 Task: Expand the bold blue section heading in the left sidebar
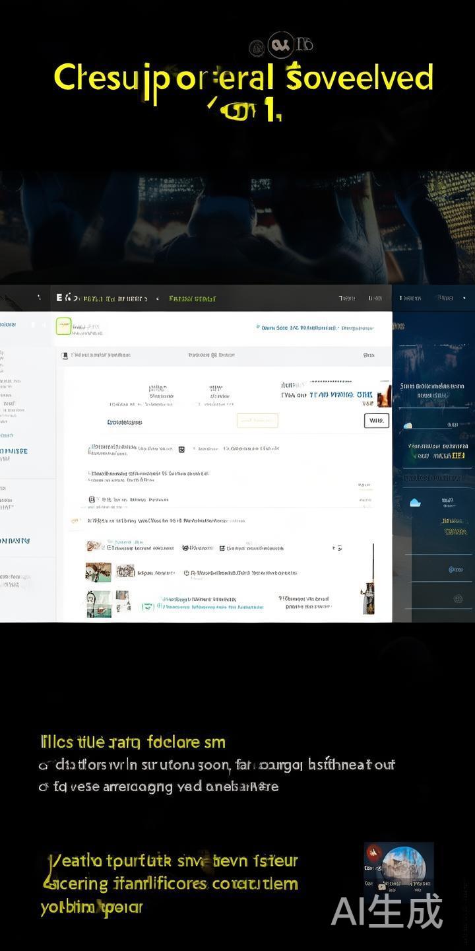point(14,451)
